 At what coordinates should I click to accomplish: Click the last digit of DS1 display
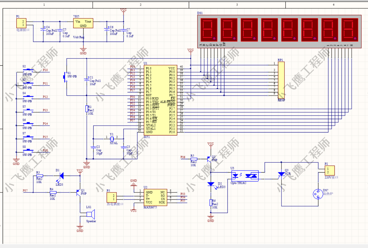pos(350,30)
